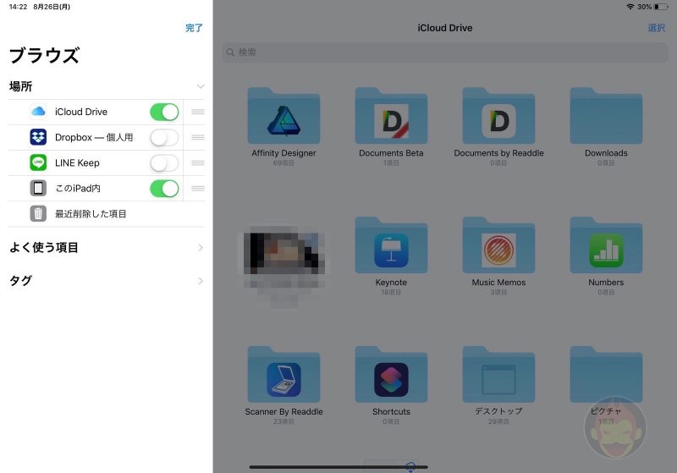Click the iPad device icon in locations

pos(38,188)
